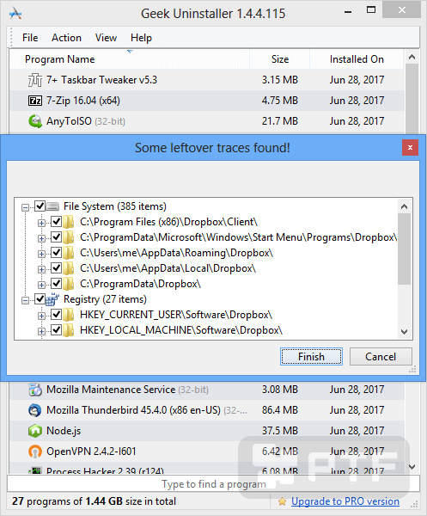The height and width of the screenshot is (516, 427).
Task: Open the File menu
Action: [30, 38]
